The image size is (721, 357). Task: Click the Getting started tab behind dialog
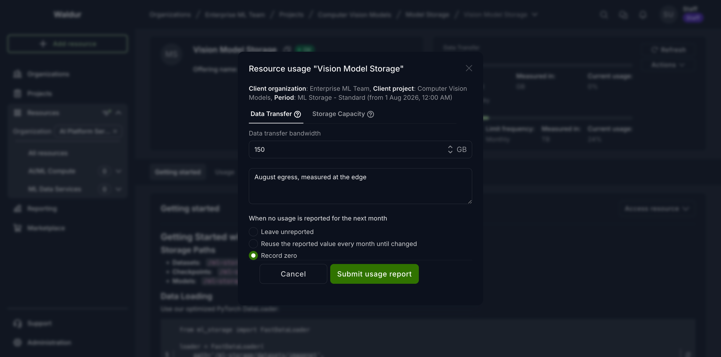178,172
